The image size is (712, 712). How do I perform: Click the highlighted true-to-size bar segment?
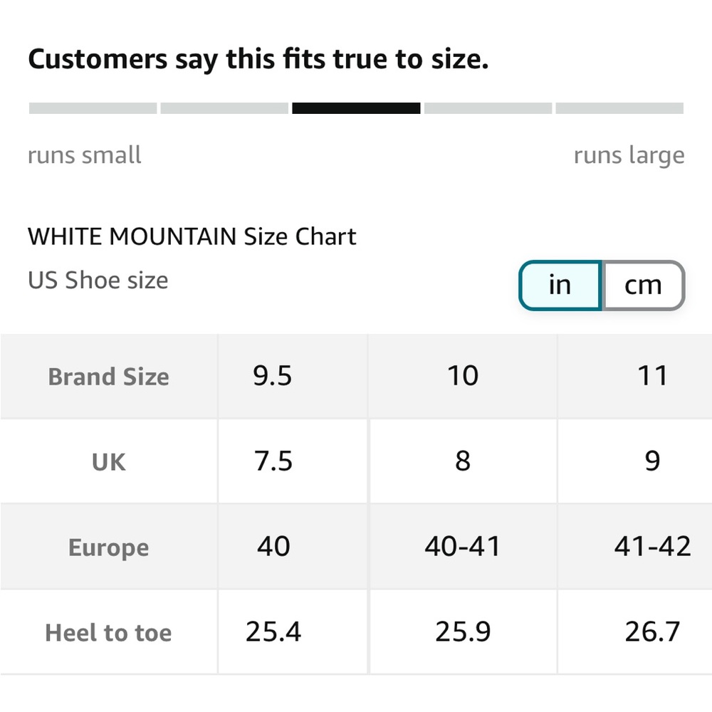(356, 108)
